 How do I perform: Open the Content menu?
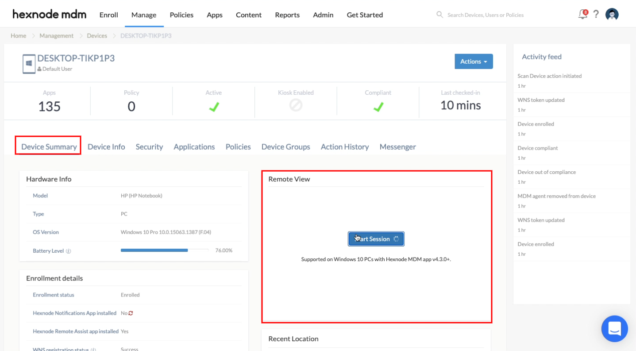pyautogui.click(x=249, y=15)
